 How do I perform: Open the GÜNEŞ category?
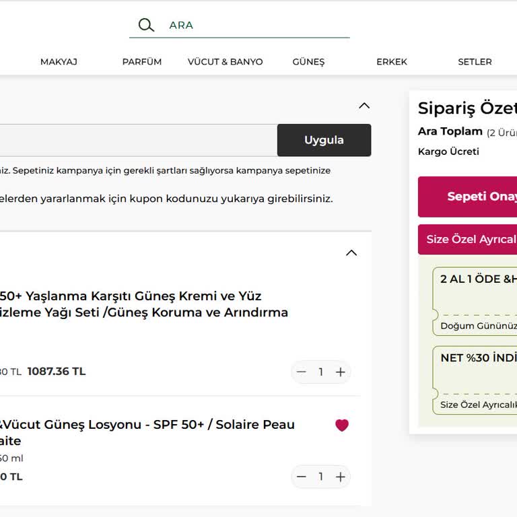pyautogui.click(x=308, y=62)
